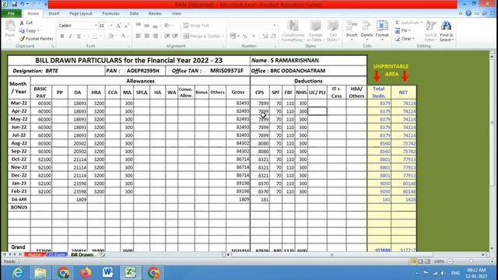Click the Delete cells button
Viewport: 498px width, 280px height.
pyautogui.click(x=366, y=30)
